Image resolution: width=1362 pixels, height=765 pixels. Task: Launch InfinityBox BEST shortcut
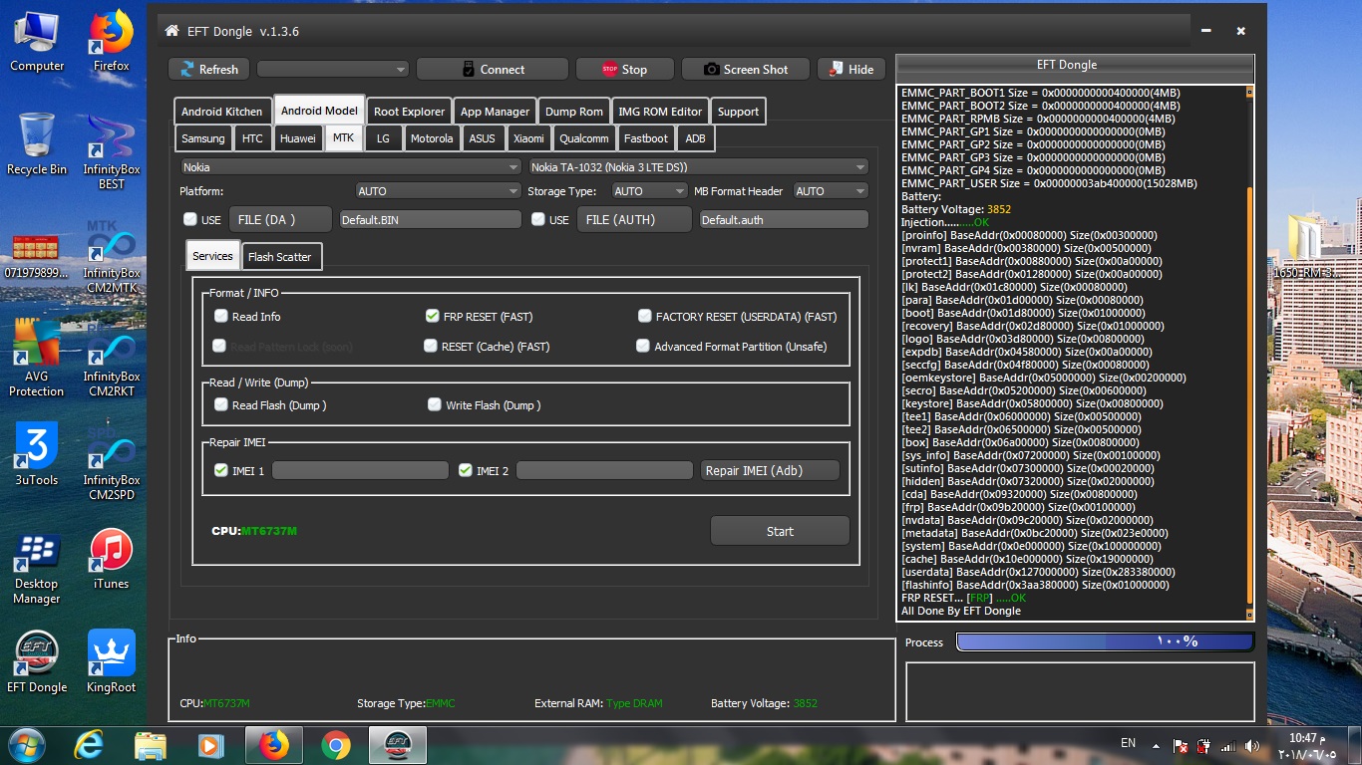coord(112,151)
